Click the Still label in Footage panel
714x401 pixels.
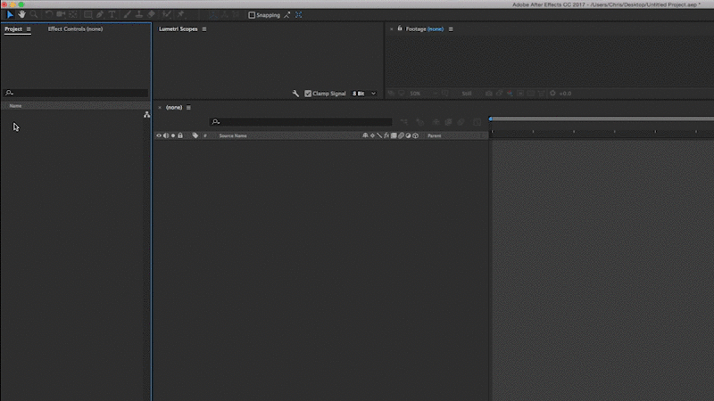pos(467,94)
